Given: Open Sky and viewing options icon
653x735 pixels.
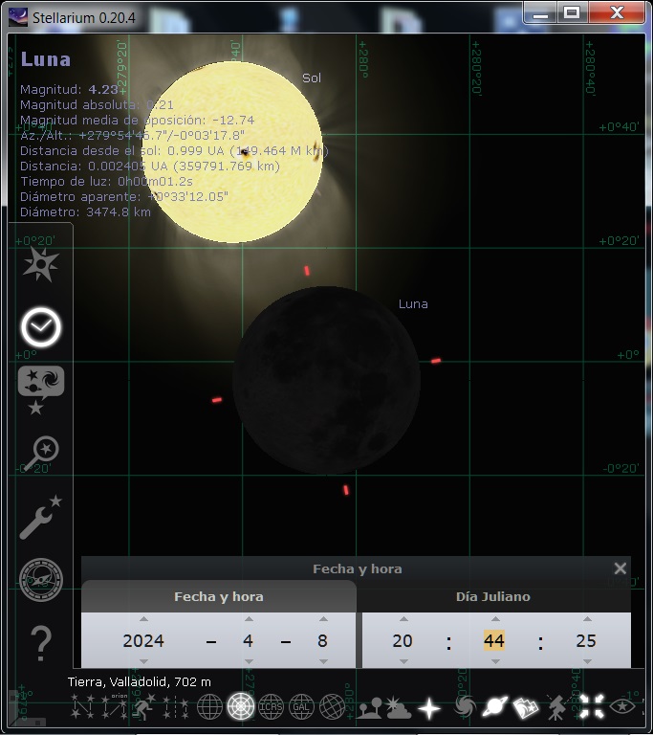Looking at the screenshot, I should [x=41, y=390].
